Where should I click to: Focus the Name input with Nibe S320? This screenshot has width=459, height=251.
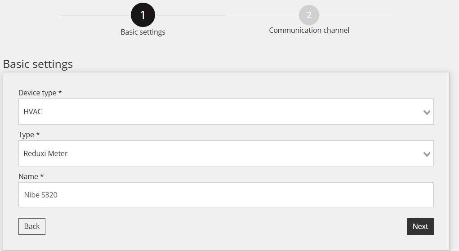226,195
